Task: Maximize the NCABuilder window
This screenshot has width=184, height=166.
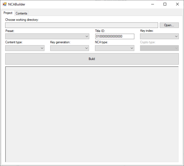Action: 165,4
